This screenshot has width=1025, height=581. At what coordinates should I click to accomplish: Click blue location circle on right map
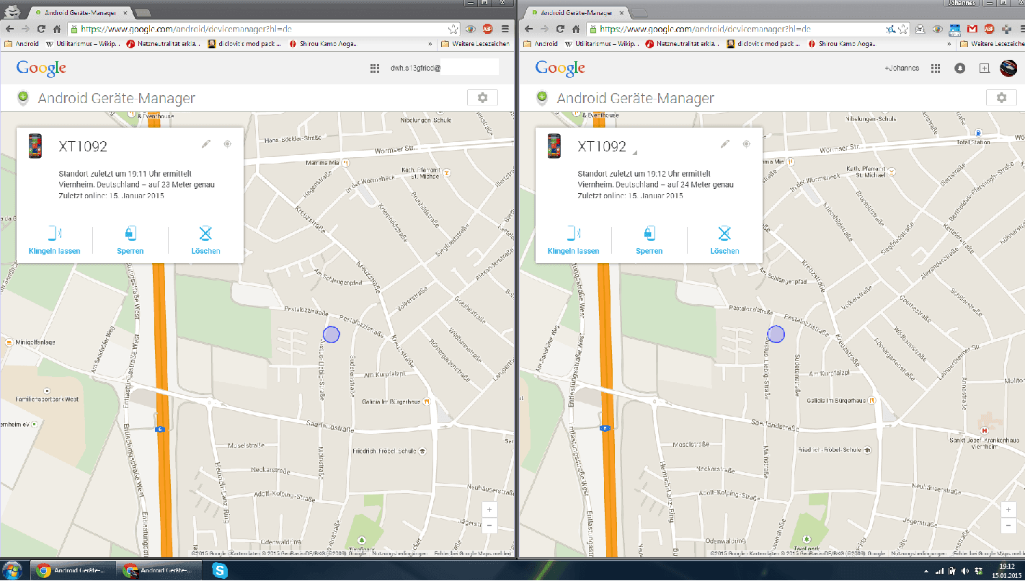[776, 334]
